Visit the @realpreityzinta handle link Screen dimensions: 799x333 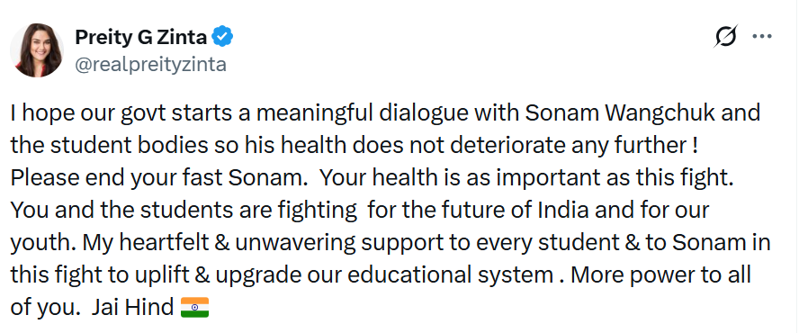(151, 65)
